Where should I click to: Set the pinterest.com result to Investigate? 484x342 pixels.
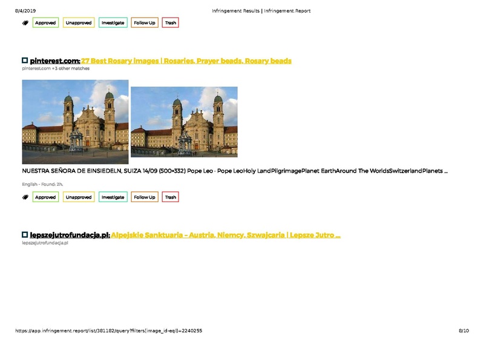[x=113, y=197]
